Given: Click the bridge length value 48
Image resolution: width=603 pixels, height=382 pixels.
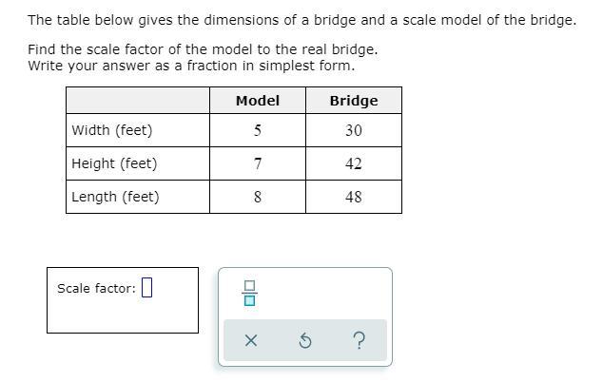Looking at the screenshot, I should (x=354, y=197).
